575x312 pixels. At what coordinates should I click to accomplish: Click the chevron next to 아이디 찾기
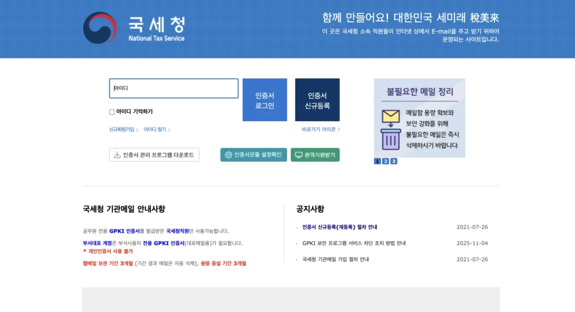click(x=169, y=130)
